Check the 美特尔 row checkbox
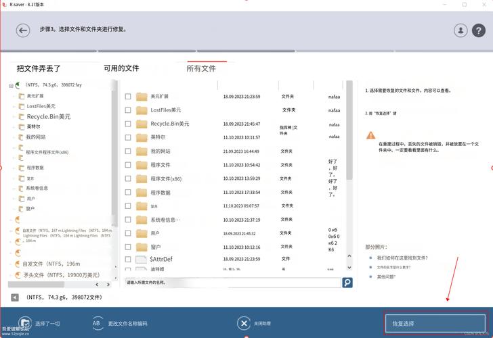Image resolution: width=493 pixels, height=338 pixels. [128, 137]
